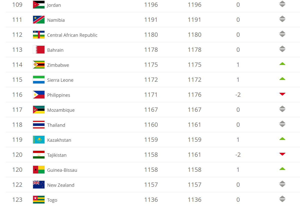300x207 pixels.
Task: Click Guinea-Bissau's green up arrow
Action: pos(282,169)
